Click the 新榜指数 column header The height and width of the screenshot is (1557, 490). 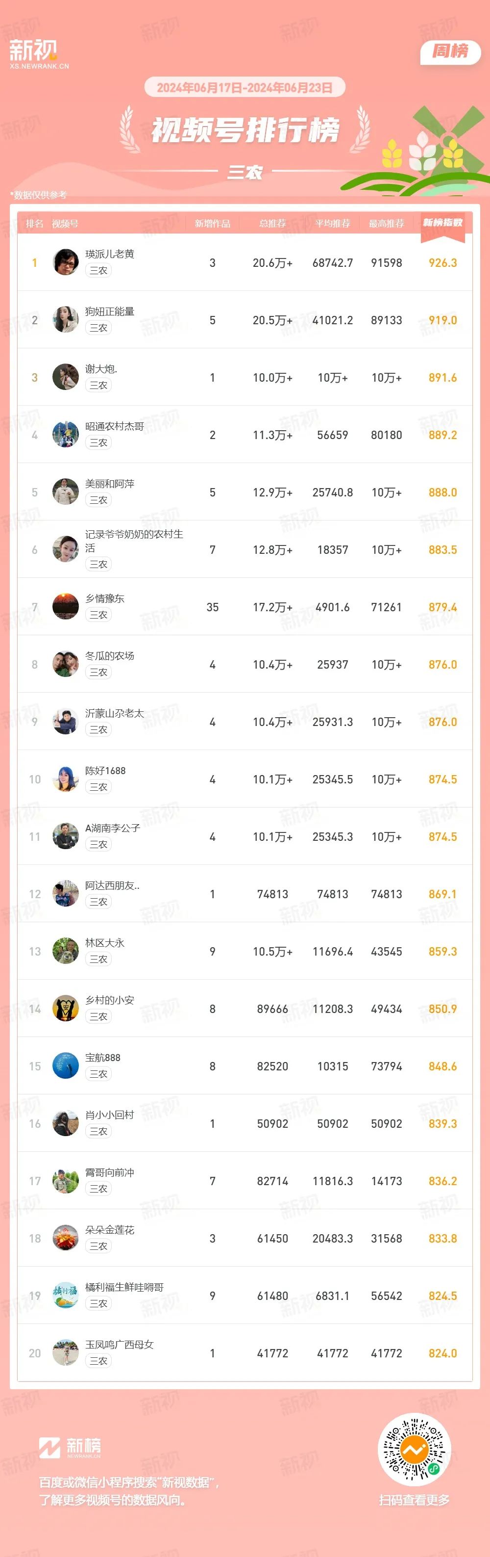tap(442, 223)
